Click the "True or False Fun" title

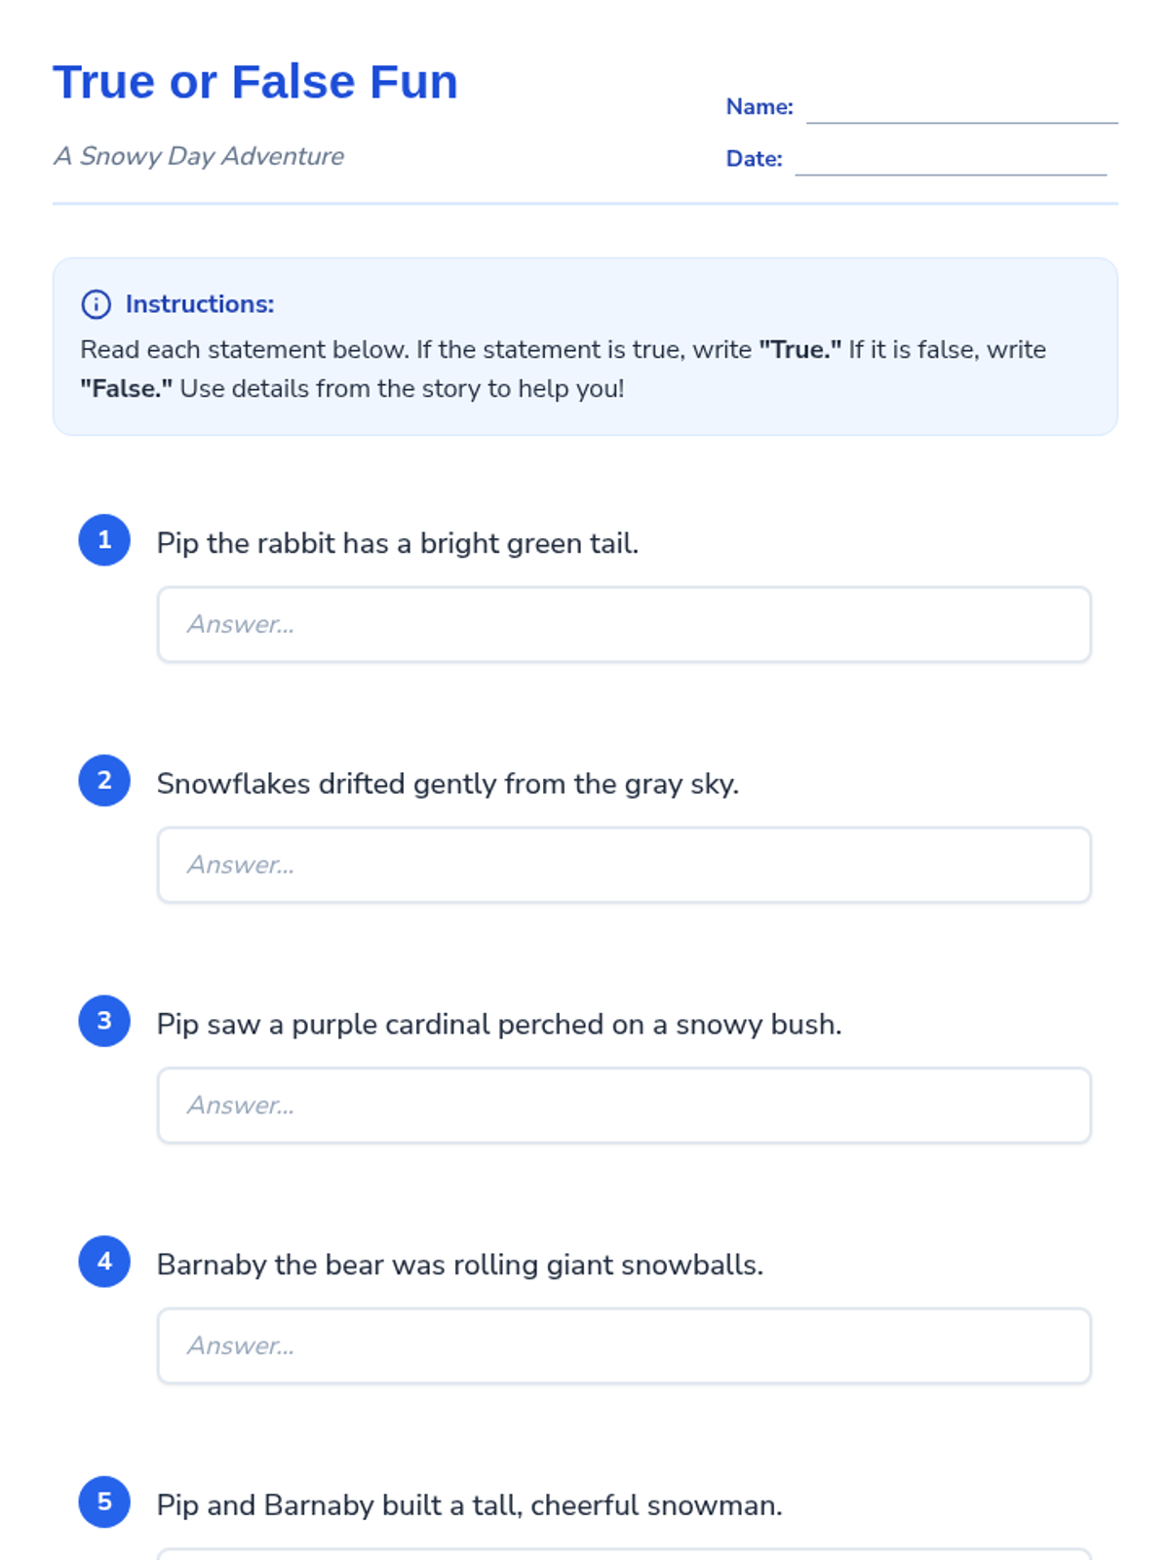tap(255, 82)
